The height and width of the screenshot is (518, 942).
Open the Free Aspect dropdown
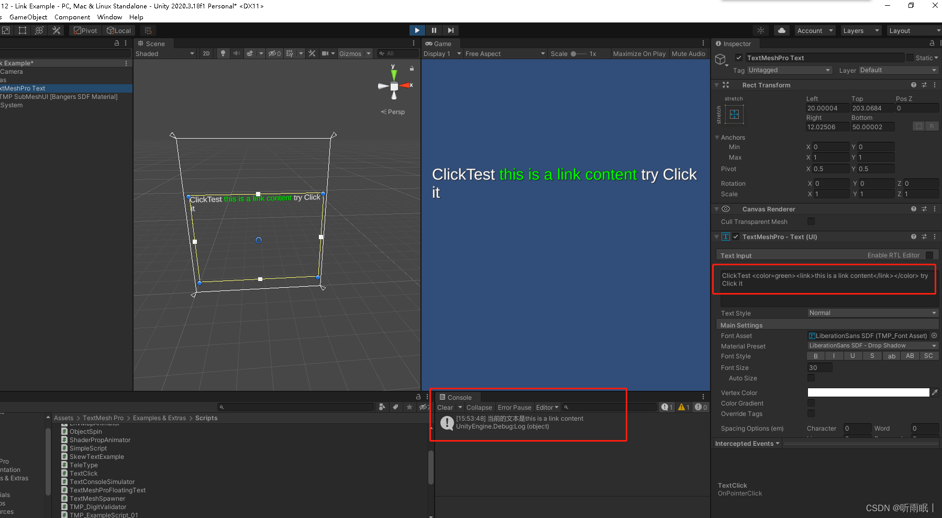[505, 53]
